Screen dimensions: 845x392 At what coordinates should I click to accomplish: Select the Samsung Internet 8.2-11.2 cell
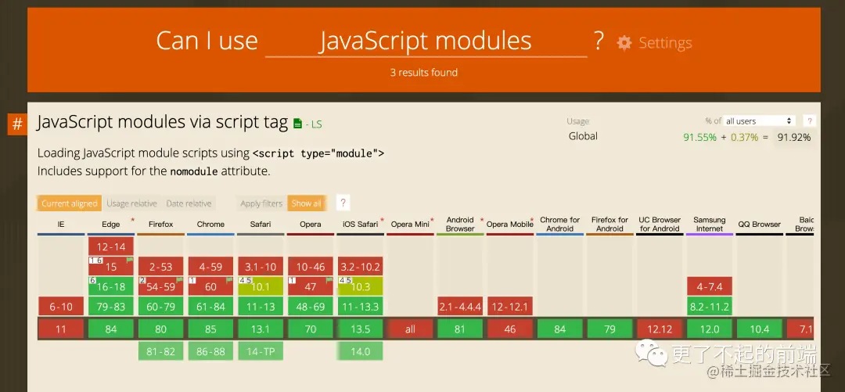(x=709, y=306)
